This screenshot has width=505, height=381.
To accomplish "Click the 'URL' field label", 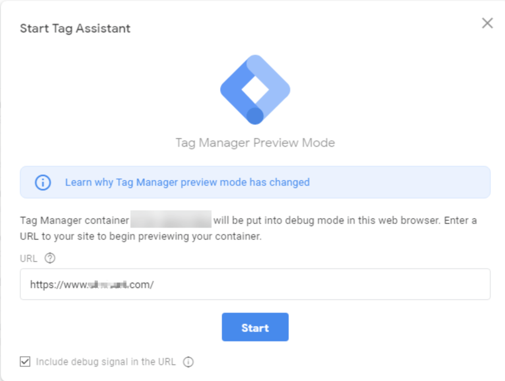I will 29,259.
